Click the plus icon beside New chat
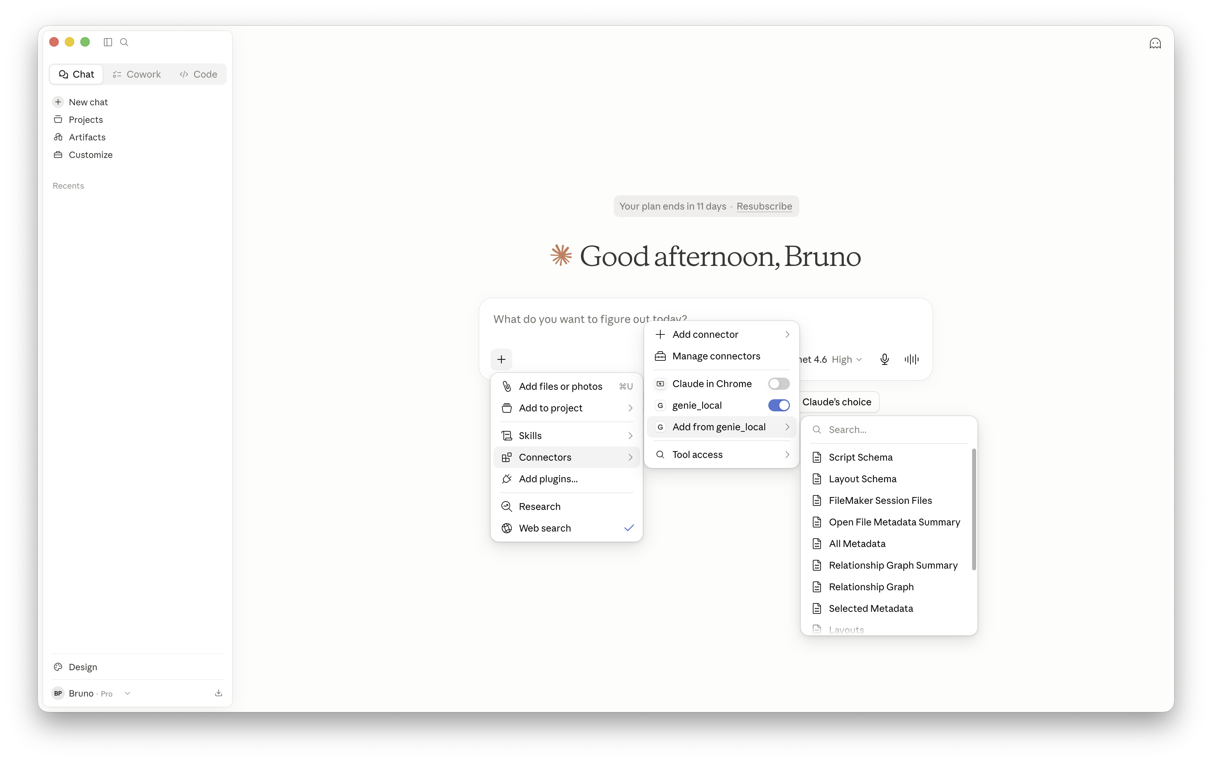This screenshot has height=762, width=1212. tap(58, 102)
